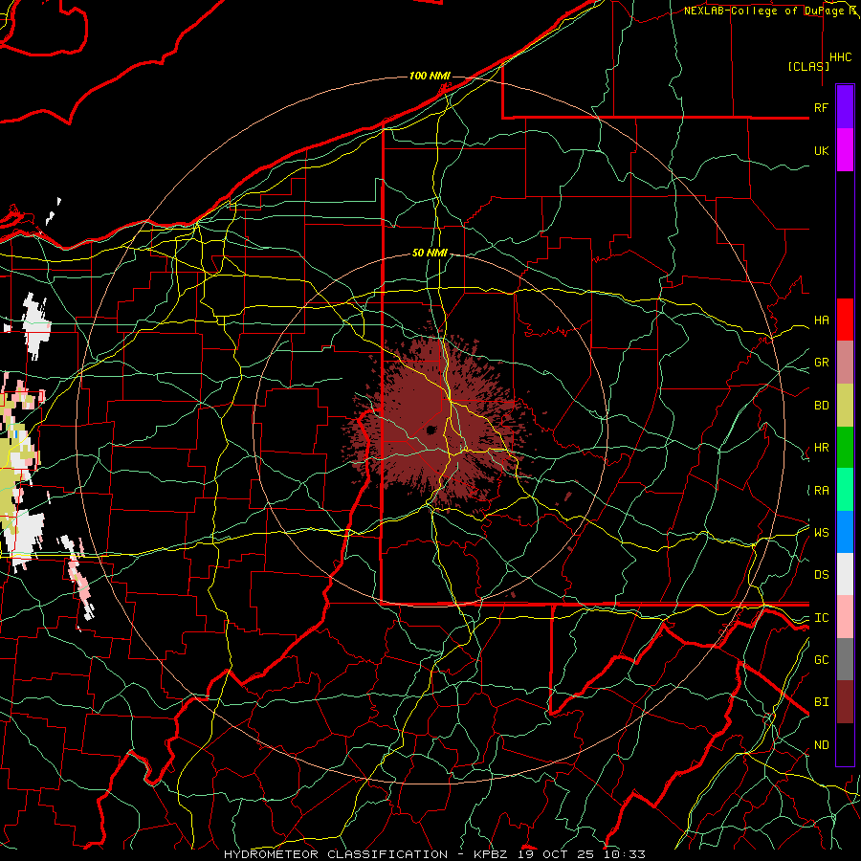Click the RA legend label

[822, 491]
